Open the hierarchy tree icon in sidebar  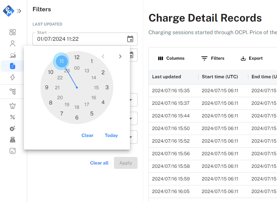tap(13, 92)
